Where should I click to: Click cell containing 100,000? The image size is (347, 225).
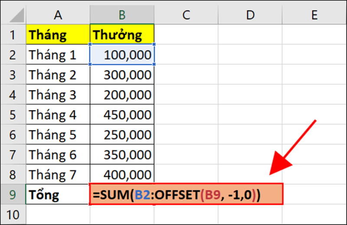(122, 55)
